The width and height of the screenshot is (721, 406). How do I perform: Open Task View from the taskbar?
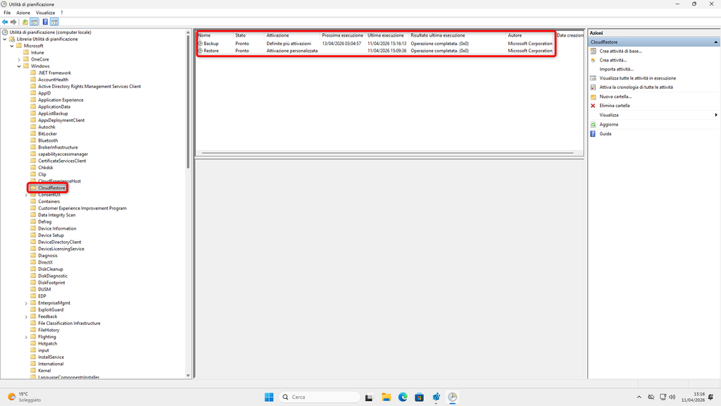[369, 398]
